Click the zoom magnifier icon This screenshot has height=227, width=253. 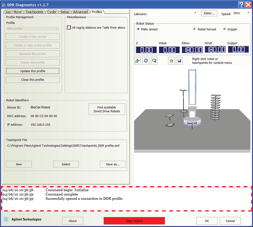[154, 61]
